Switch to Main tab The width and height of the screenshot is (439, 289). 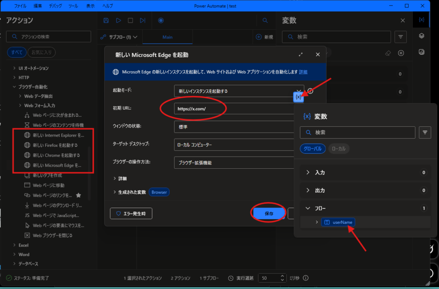click(168, 37)
